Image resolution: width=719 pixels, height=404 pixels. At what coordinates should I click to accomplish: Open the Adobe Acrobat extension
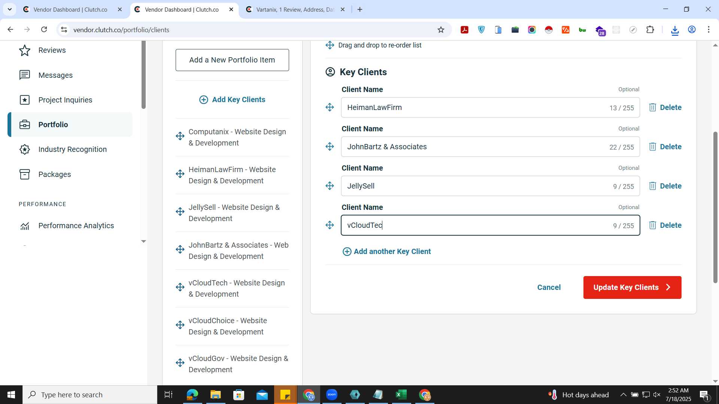click(x=464, y=30)
